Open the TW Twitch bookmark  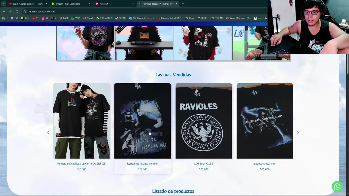tap(14, 18)
